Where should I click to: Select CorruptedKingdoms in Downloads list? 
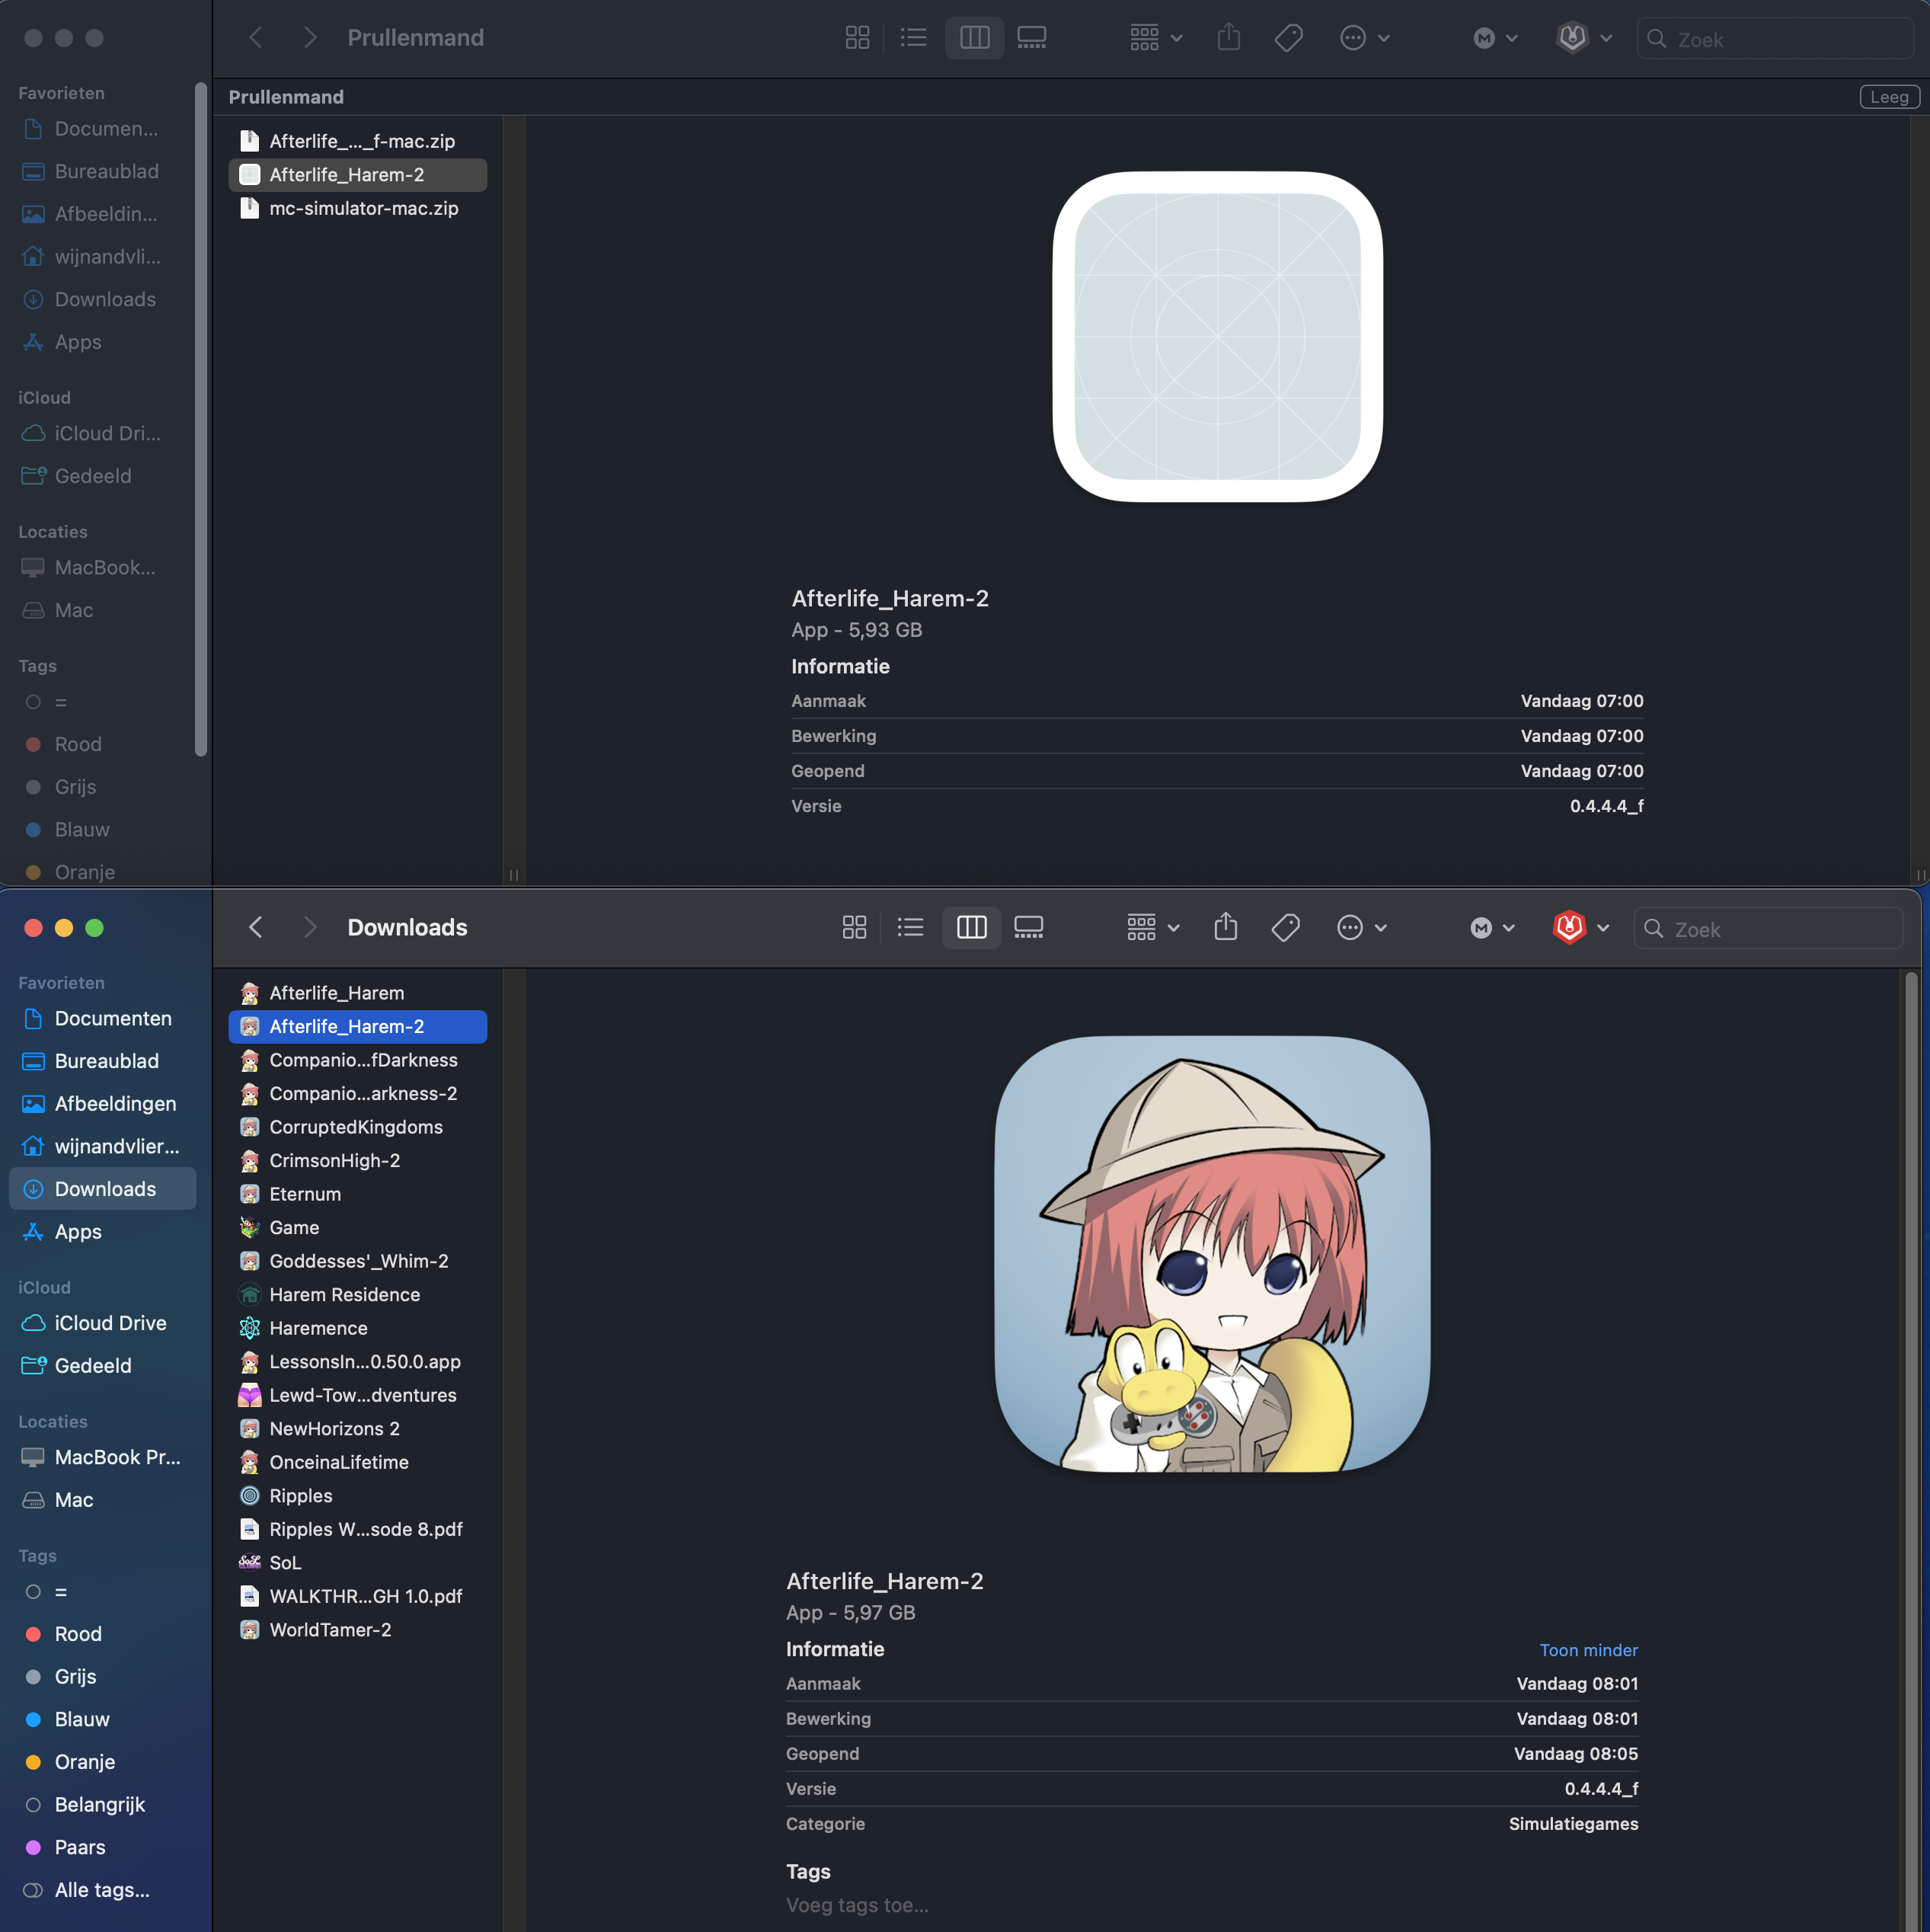tap(358, 1127)
